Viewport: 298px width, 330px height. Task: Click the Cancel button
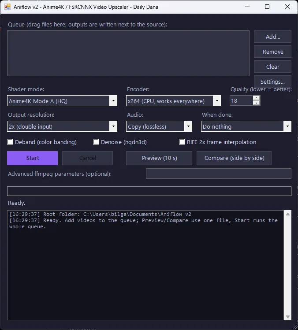coord(87,158)
